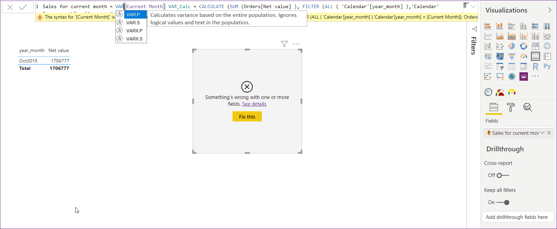Click the filter icon above the card
Screen dimensions: 557x229
pyautogui.click(x=284, y=44)
